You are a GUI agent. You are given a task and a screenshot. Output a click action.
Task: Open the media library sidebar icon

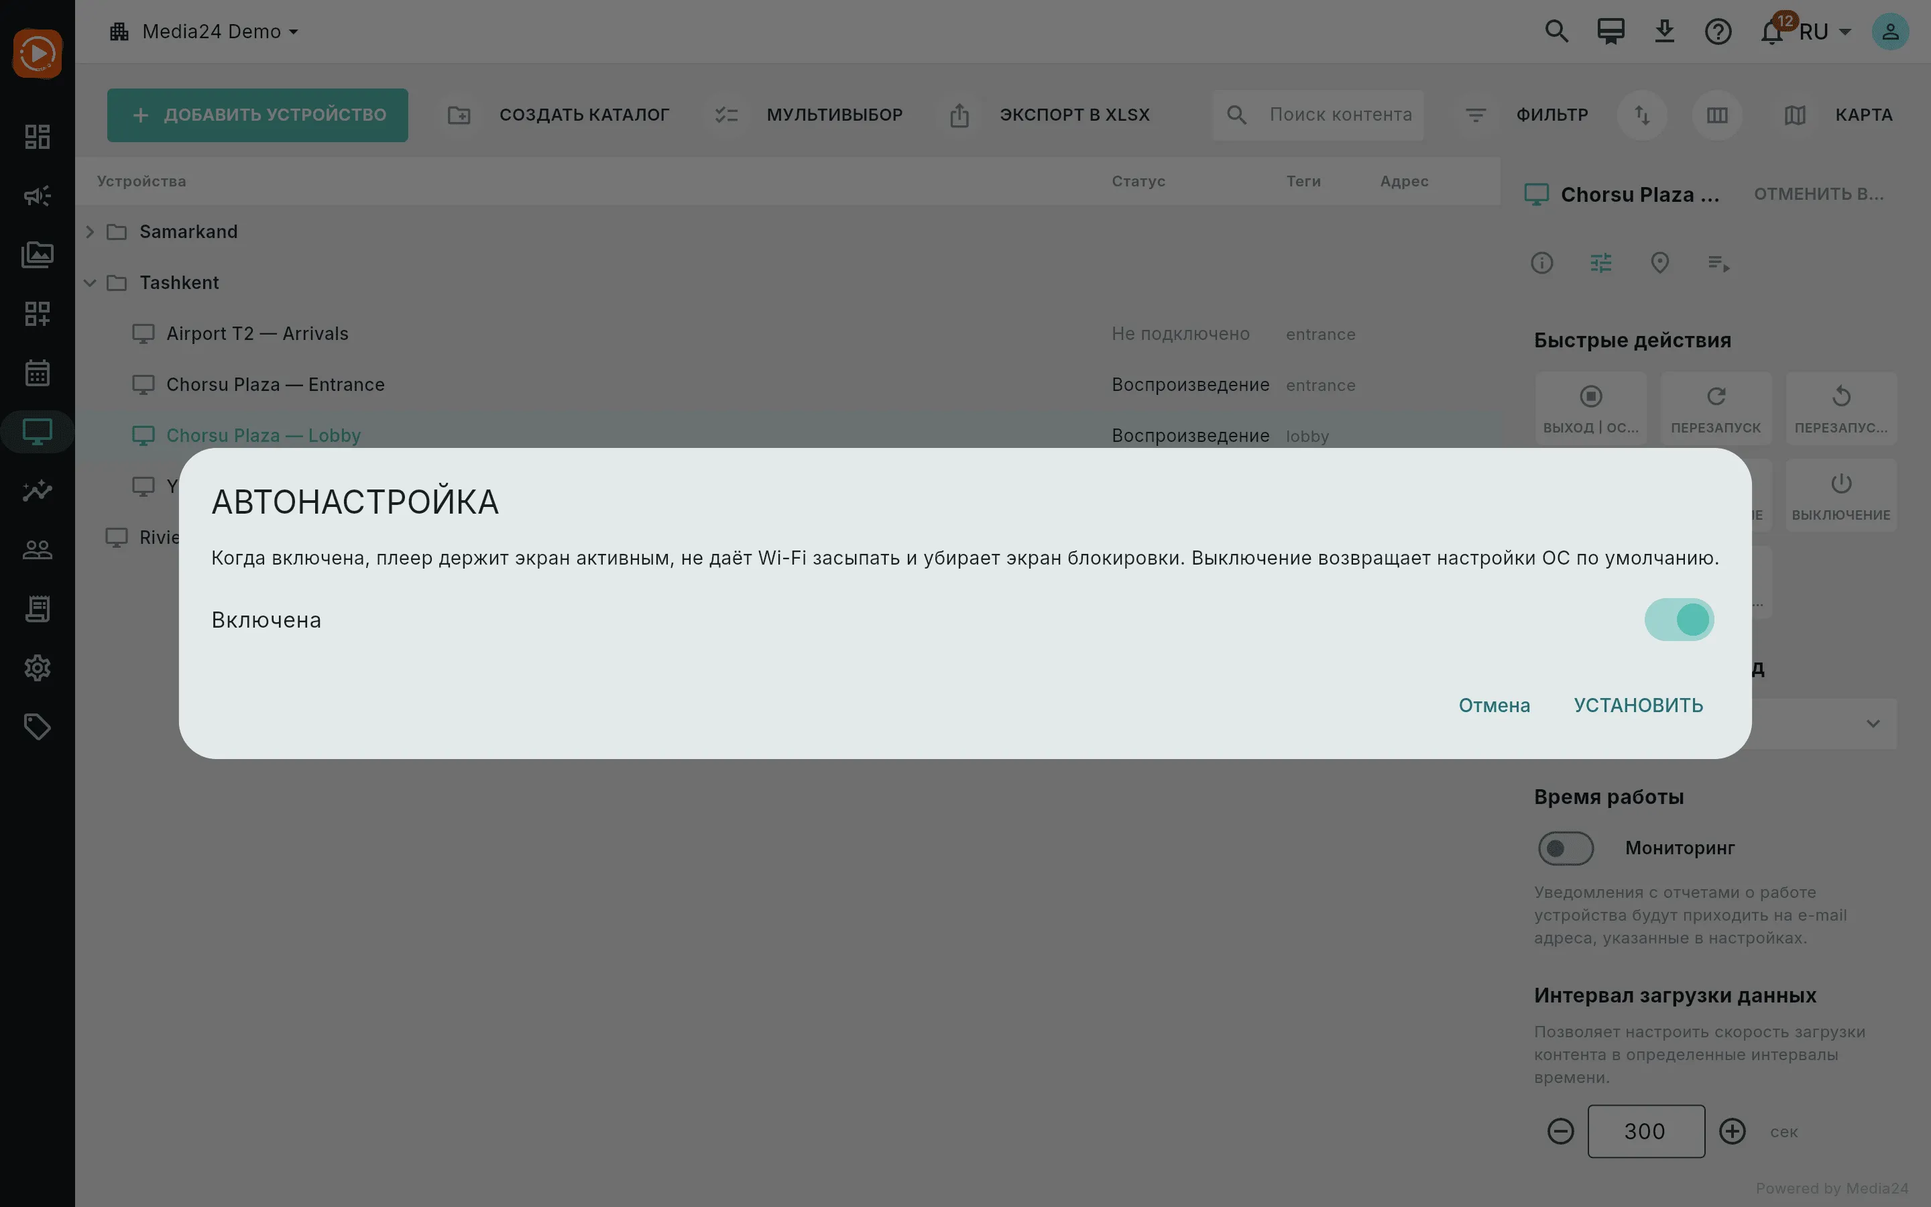pos(38,255)
